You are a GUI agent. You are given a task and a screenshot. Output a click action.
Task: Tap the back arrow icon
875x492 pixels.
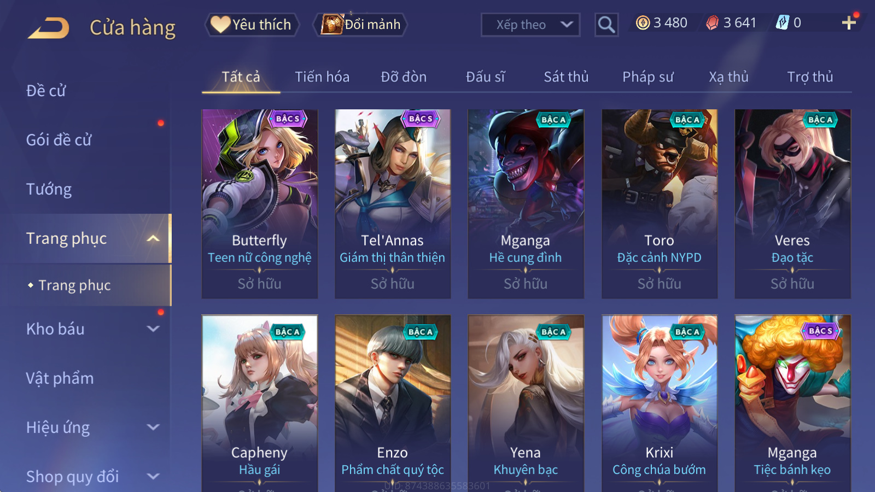point(49,27)
